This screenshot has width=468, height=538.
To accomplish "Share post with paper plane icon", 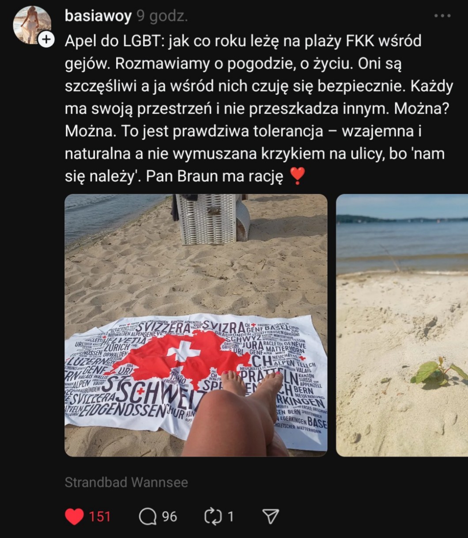I will 271,516.
